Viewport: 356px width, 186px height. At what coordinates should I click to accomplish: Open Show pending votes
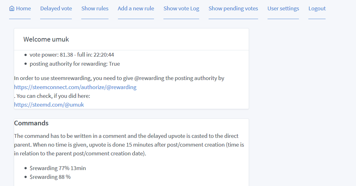pos(233,8)
